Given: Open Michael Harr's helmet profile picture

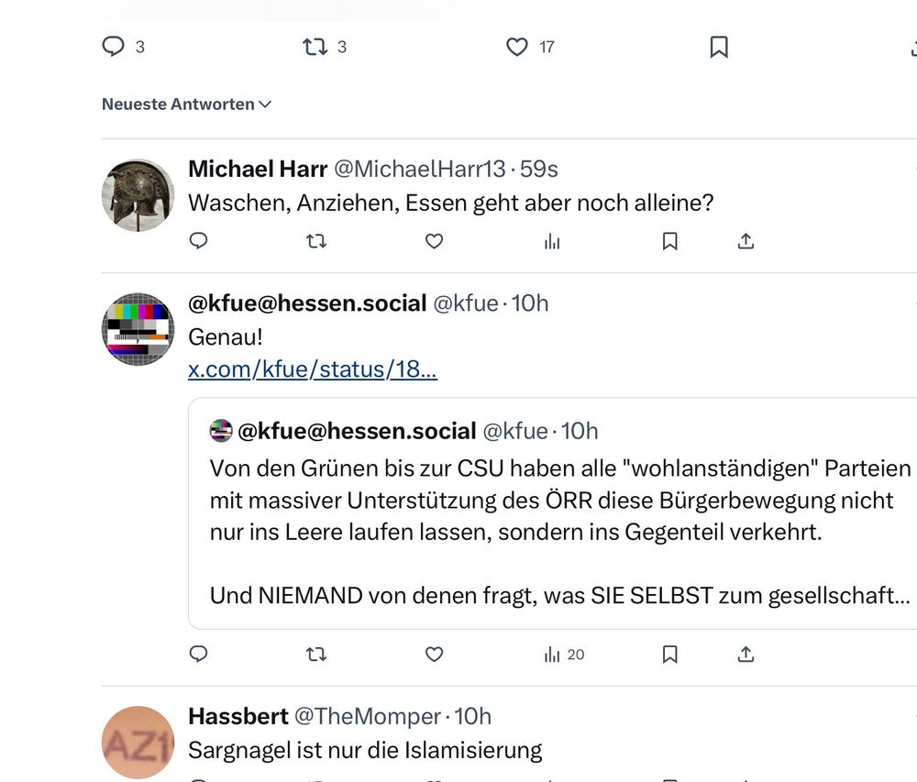Looking at the screenshot, I should coord(138,194).
